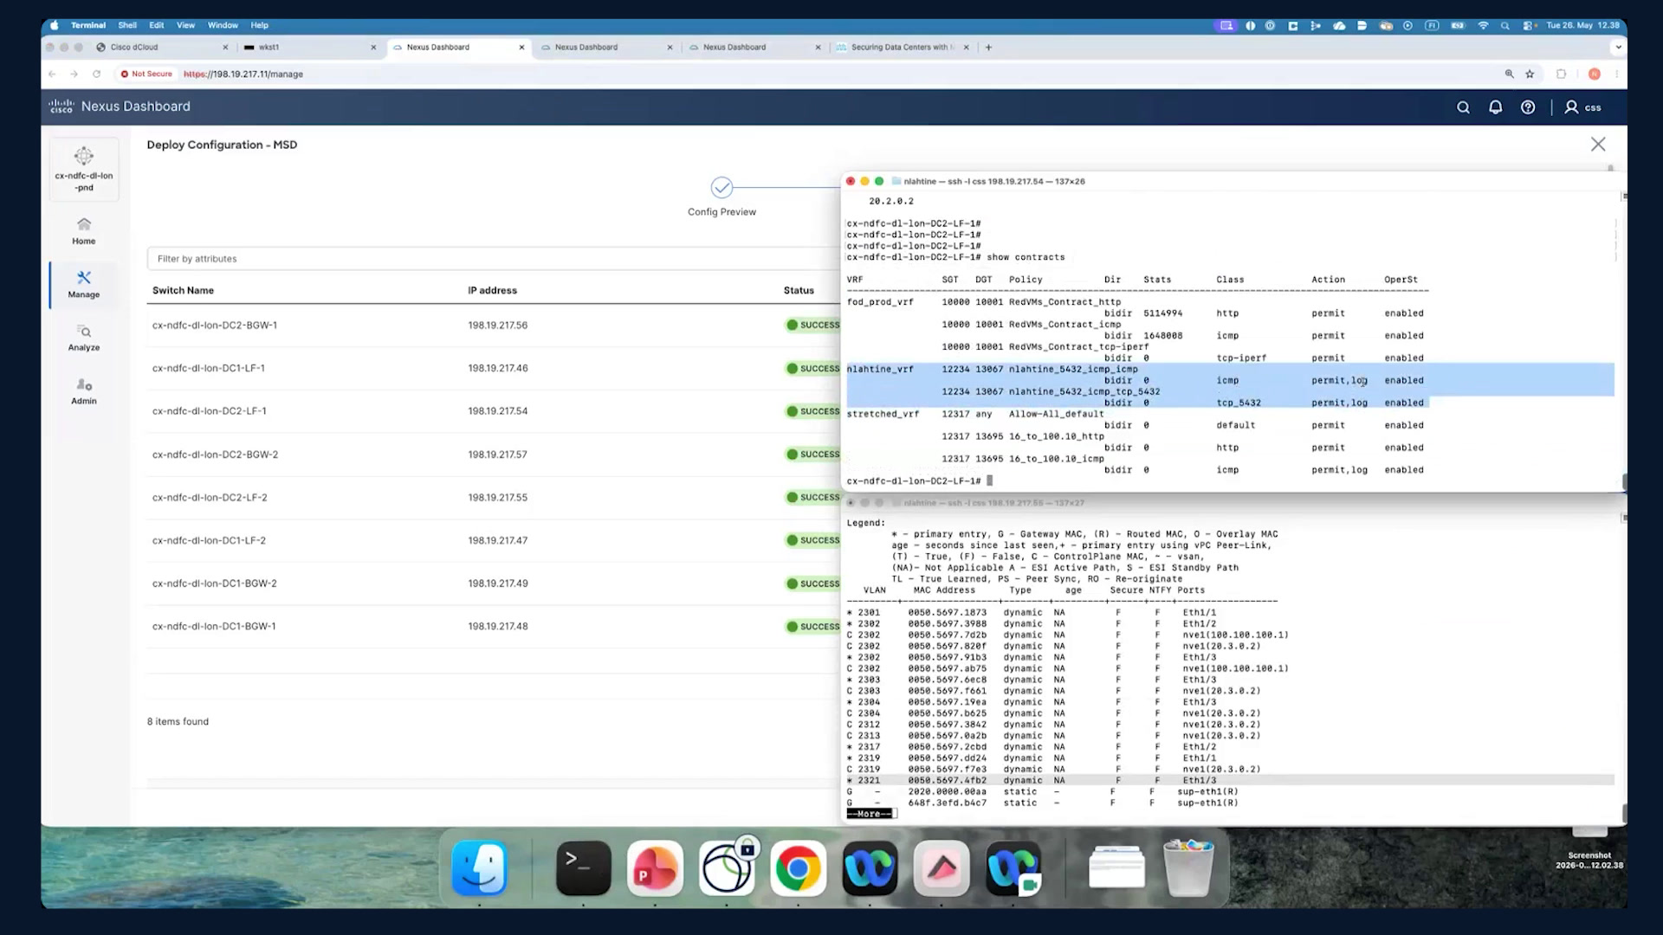Screen dimensions: 1663x935
Task: Sort by the Switch Name column header
Action: click(x=183, y=291)
